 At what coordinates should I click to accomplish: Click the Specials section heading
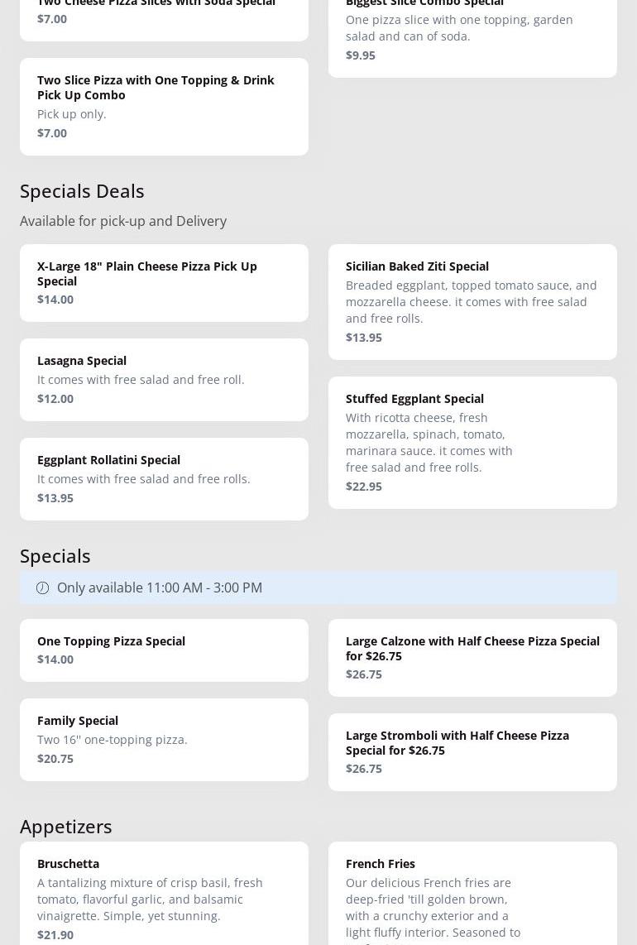[55, 555]
